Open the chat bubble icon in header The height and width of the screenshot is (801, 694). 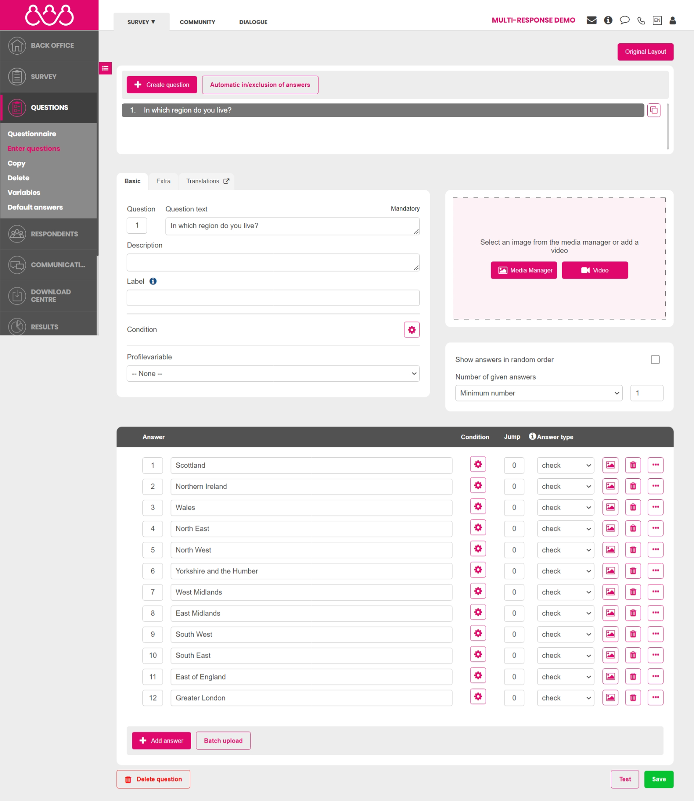625,20
